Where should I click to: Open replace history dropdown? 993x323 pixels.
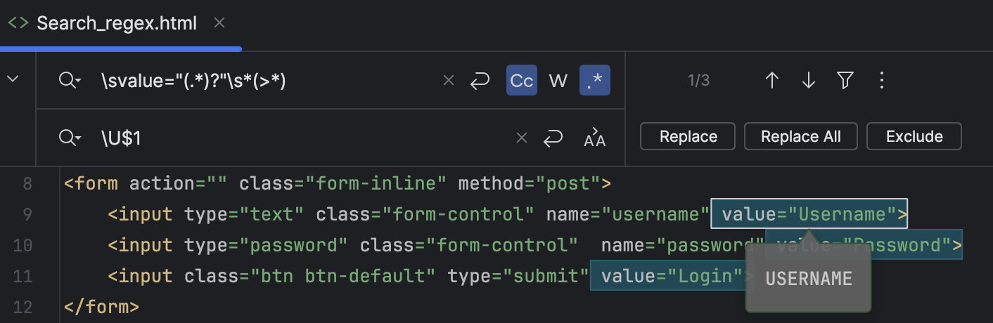pyautogui.click(x=70, y=138)
